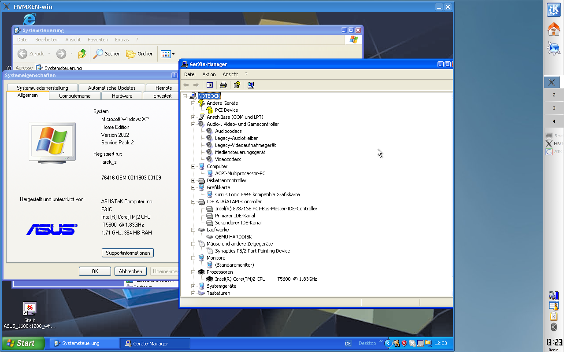The width and height of the screenshot is (564, 352).
Task: Click the home folder icon in KDE panel
Action: coord(553,29)
